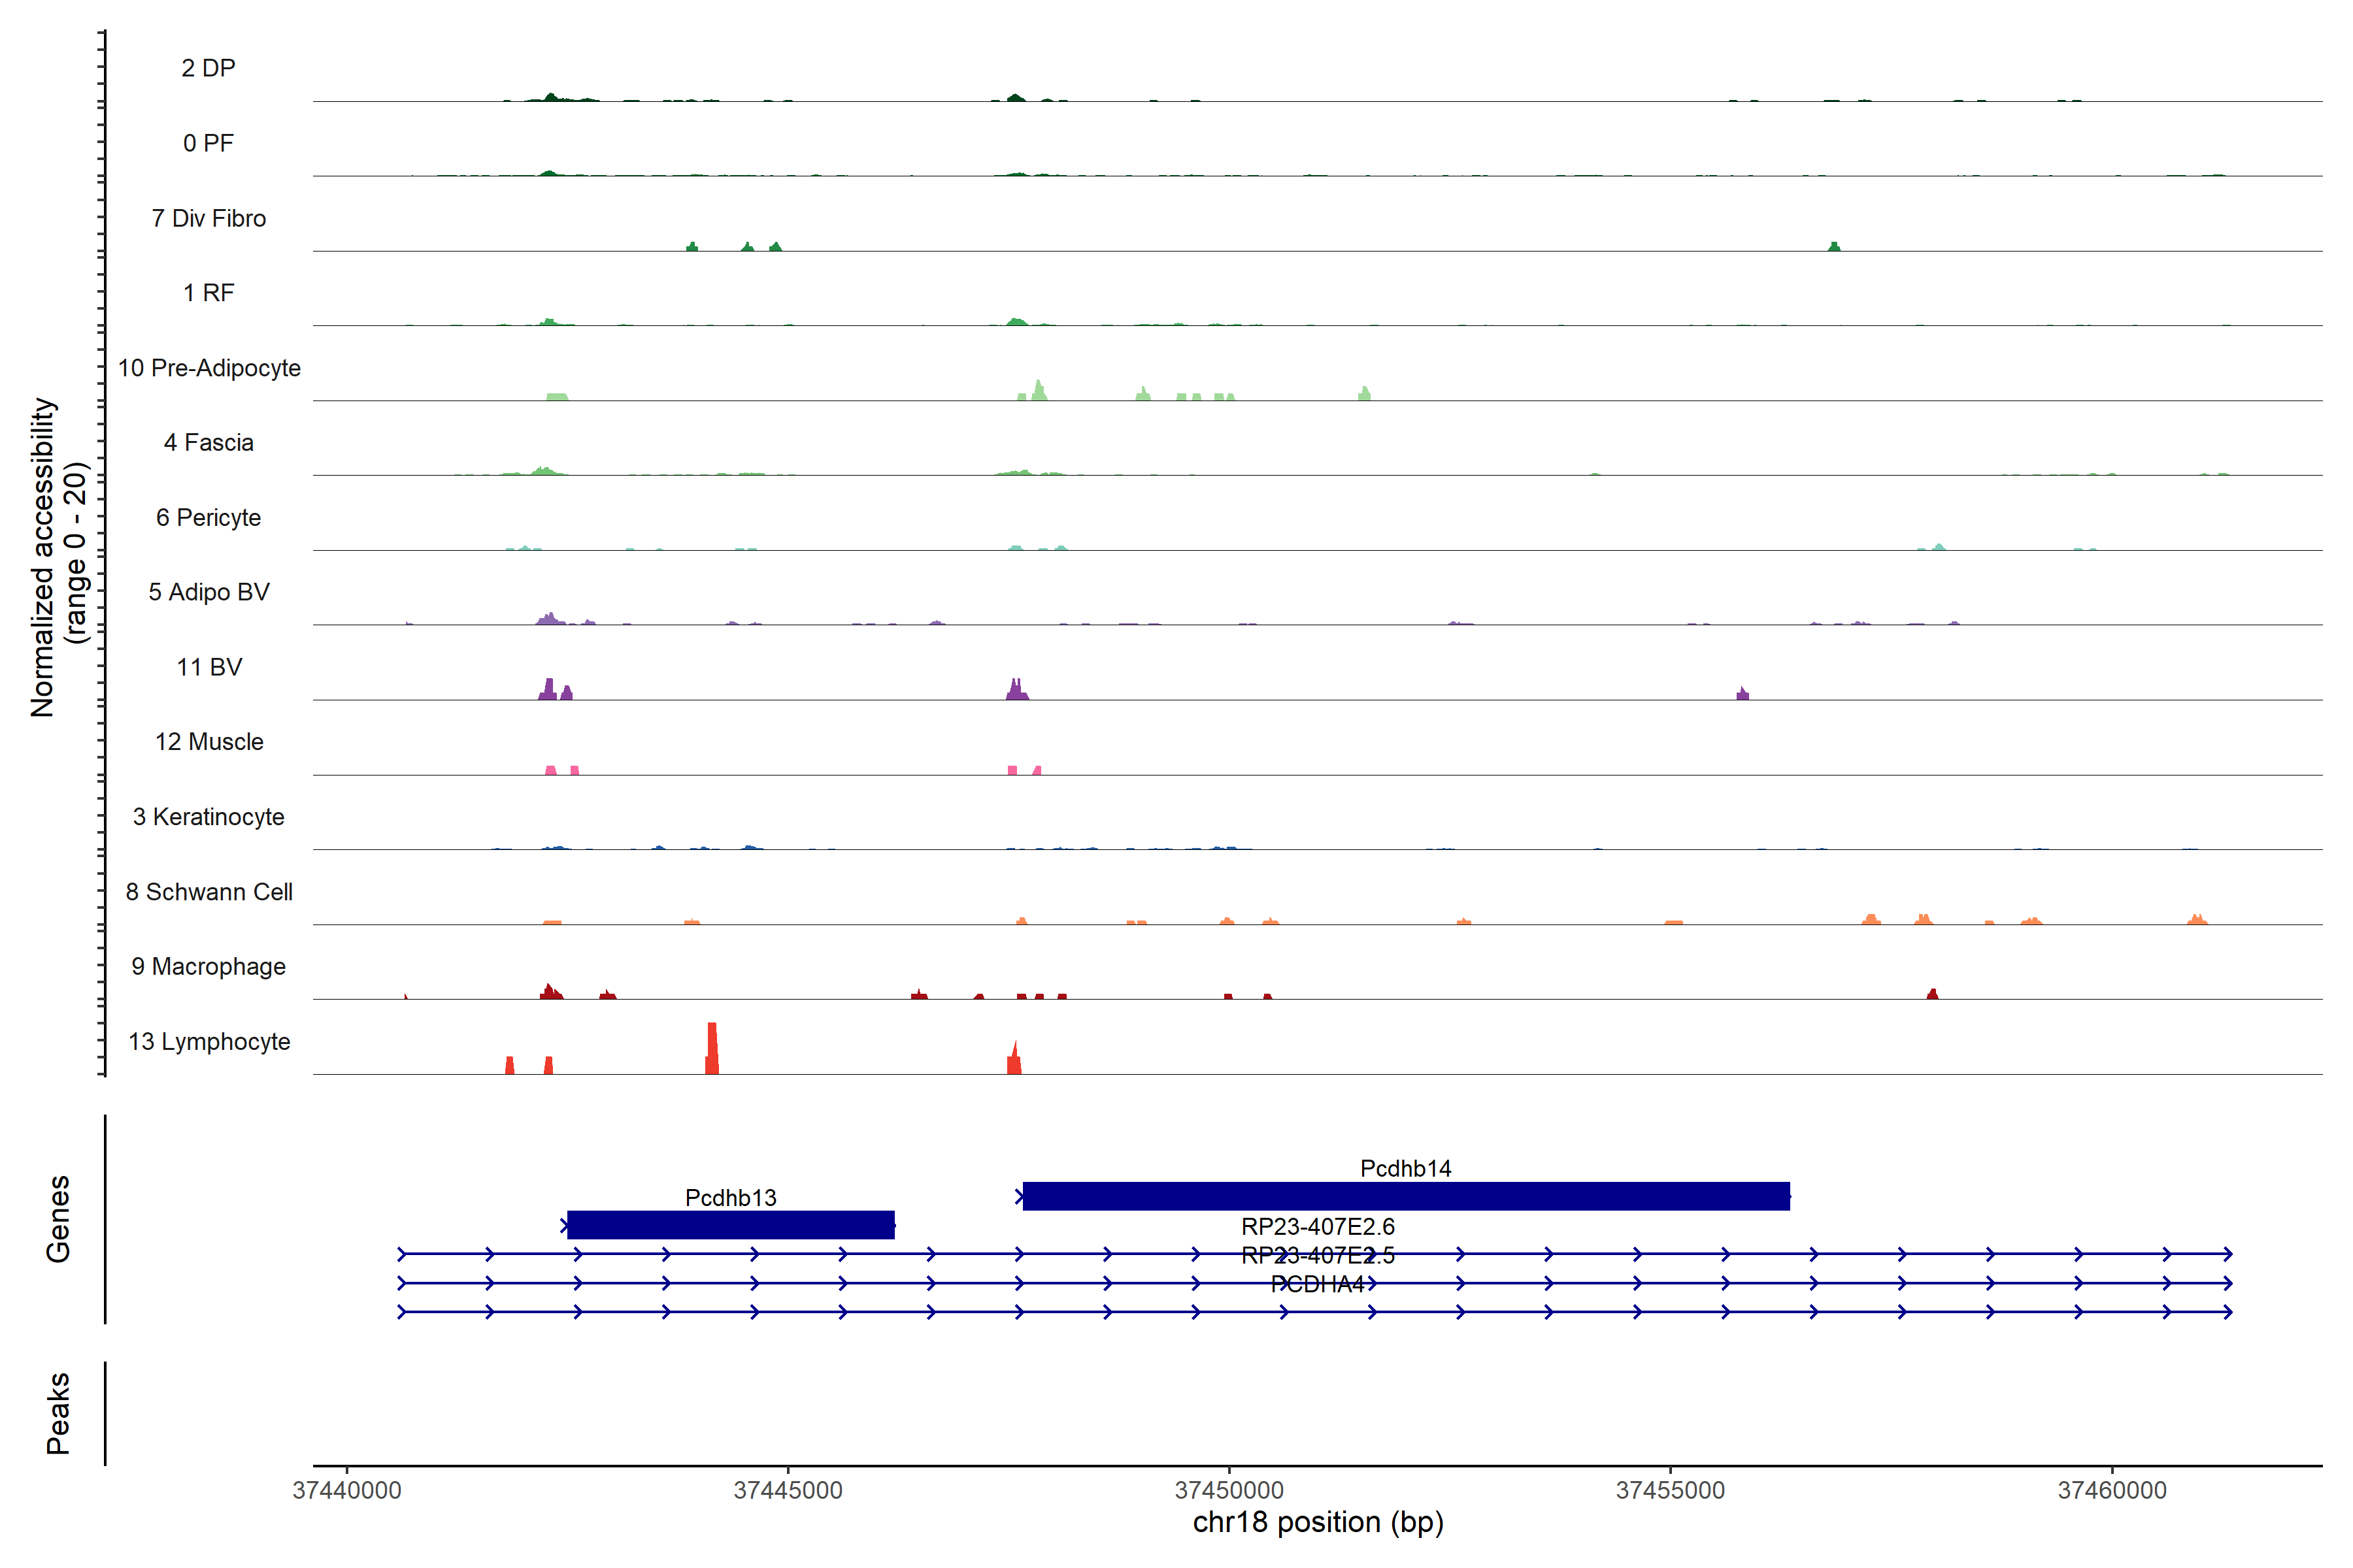The height and width of the screenshot is (1568, 2353).
Task: Click the Pcdhb14 gene label
Action: (x=1406, y=1168)
